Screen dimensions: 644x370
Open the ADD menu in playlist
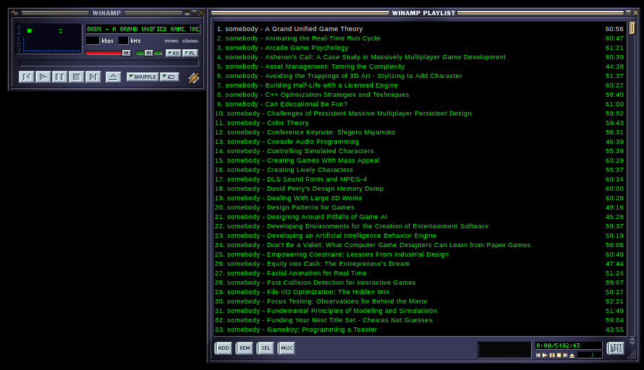click(224, 348)
